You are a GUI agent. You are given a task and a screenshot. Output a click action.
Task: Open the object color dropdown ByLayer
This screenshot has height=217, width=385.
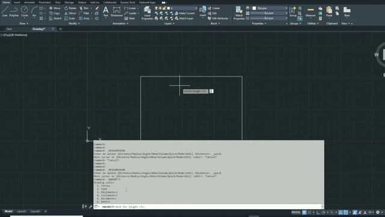pos(286,8)
